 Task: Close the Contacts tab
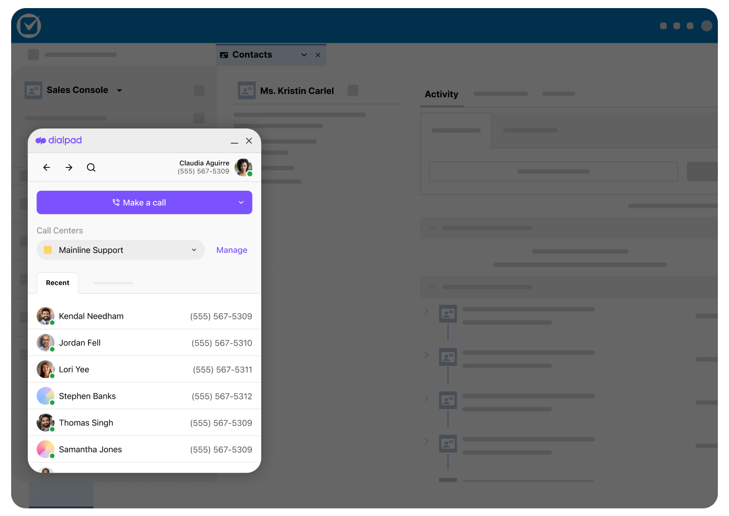click(x=318, y=55)
